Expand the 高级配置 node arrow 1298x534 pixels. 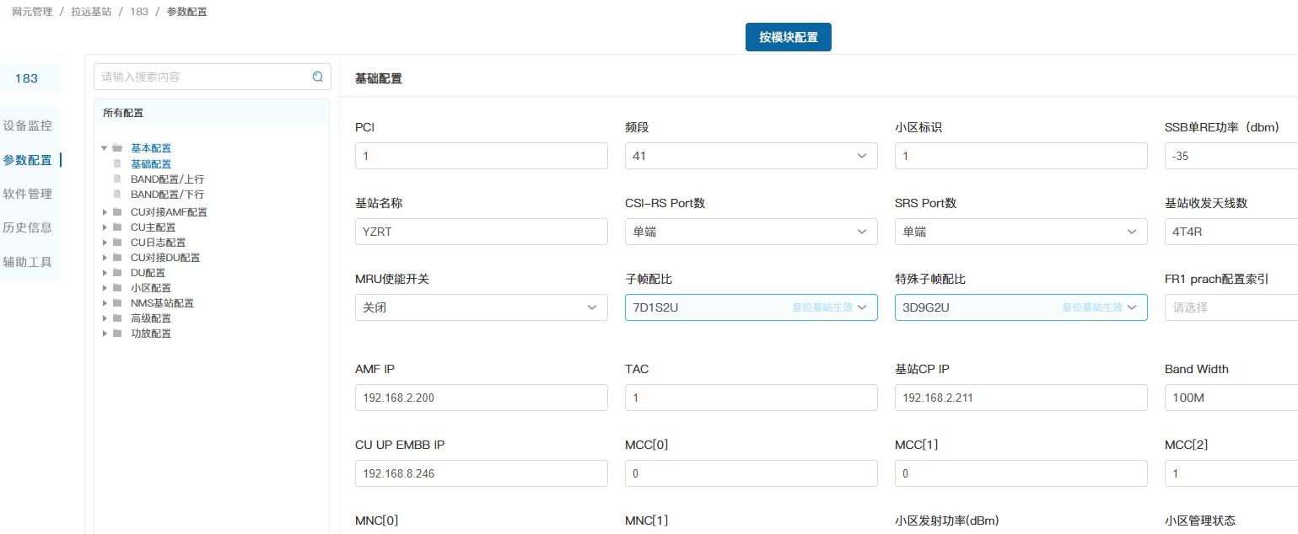coord(105,318)
